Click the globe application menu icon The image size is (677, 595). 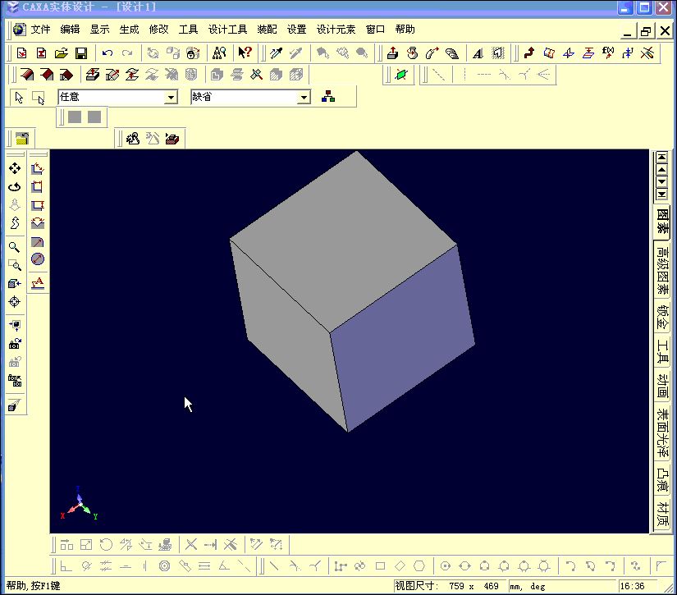coord(19,30)
